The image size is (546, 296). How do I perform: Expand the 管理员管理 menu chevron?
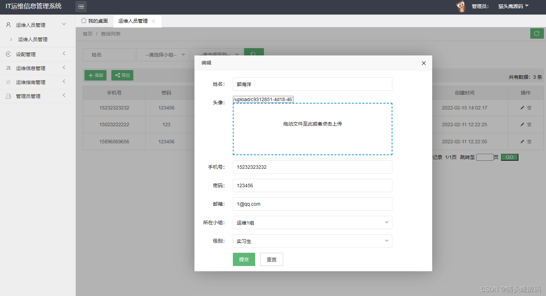64,95
